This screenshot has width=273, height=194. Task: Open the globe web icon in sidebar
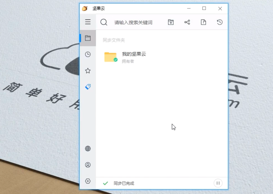[x=88, y=148]
